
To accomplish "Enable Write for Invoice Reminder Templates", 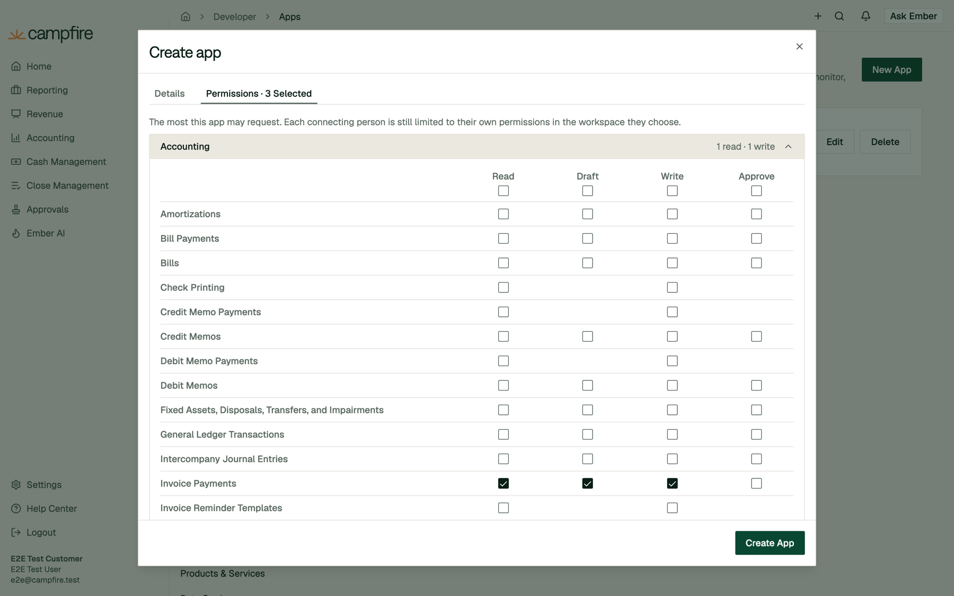I will coord(672,508).
